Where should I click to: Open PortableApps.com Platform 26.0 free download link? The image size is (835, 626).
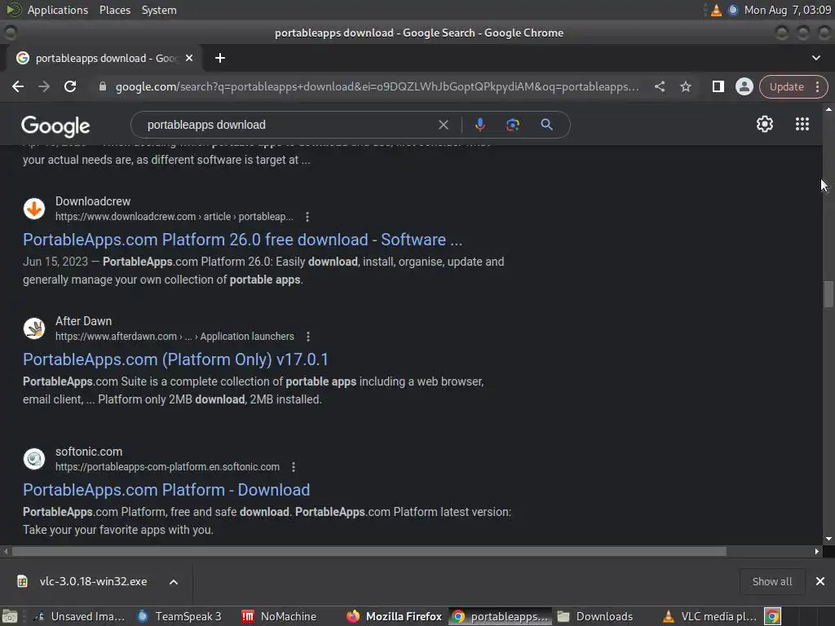[242, 240]
